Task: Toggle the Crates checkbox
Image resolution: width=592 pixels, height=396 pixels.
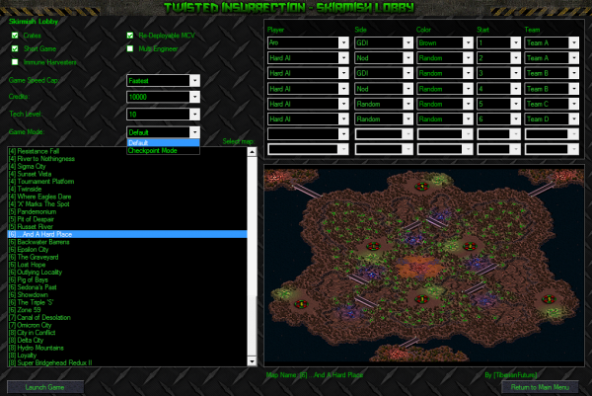Action: [15, 36]
